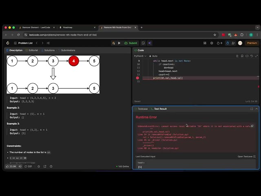261x196 pixels.
Task: Click the Runtime Error heading
Action: (x=146, y=117)
